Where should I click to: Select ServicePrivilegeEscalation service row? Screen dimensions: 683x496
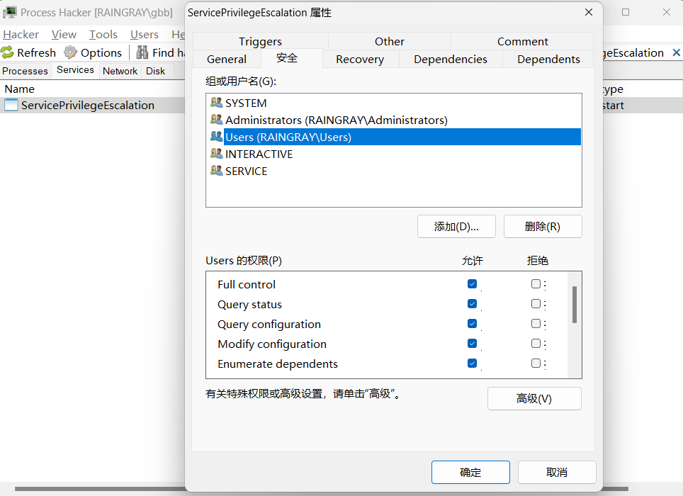[92, 105]
